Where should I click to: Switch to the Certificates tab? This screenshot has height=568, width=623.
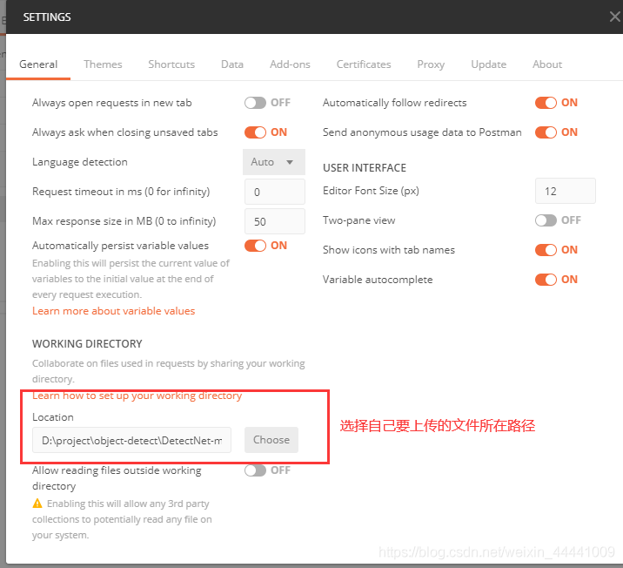pyautogui.click(x=364, y=64)
